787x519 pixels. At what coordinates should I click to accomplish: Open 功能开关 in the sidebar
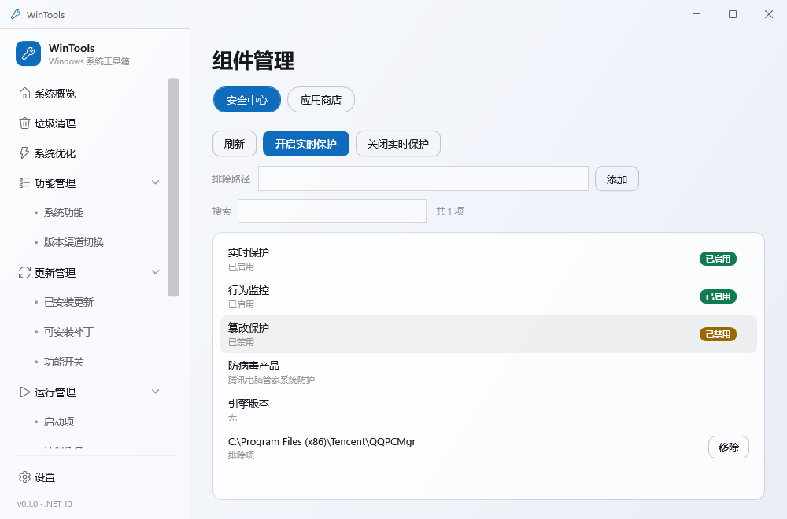[64, 362]
